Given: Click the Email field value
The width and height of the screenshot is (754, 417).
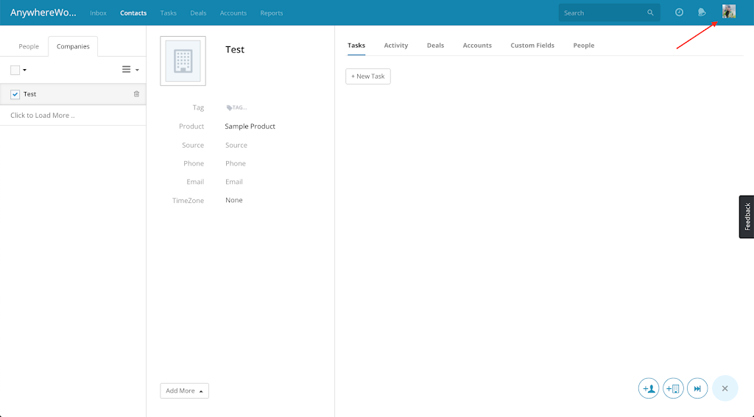Looking at the screenshot, I should pyautogui.click(x=233, y=182).
